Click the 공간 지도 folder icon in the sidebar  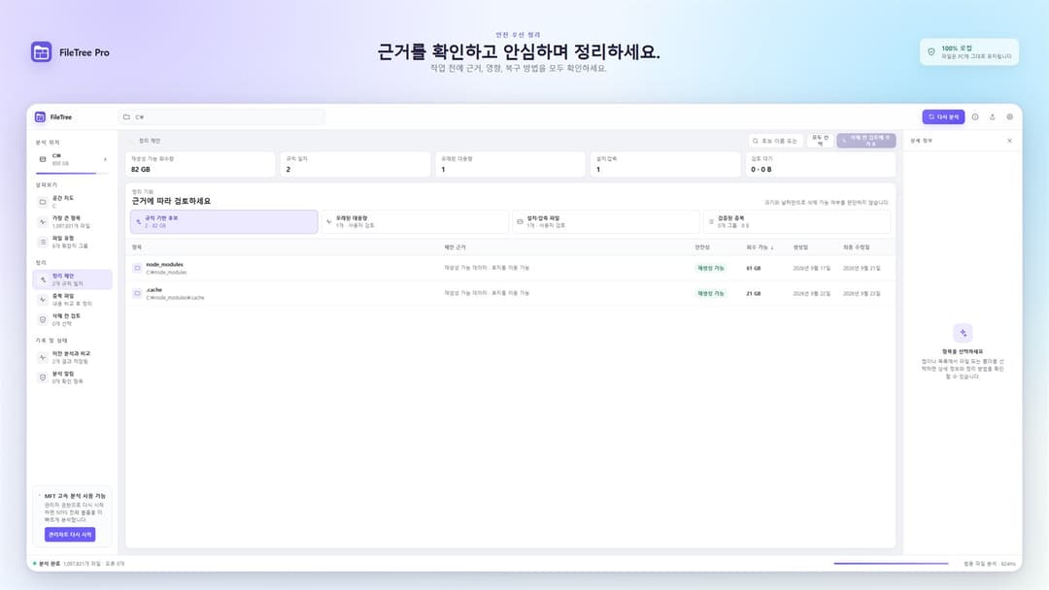pyautogui.click(x=43, y=202)
